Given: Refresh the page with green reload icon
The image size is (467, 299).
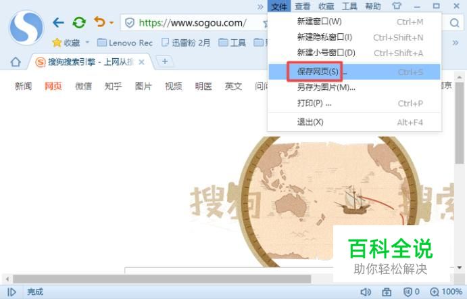Looking at the screenshot, I should (x=79, y=22).
